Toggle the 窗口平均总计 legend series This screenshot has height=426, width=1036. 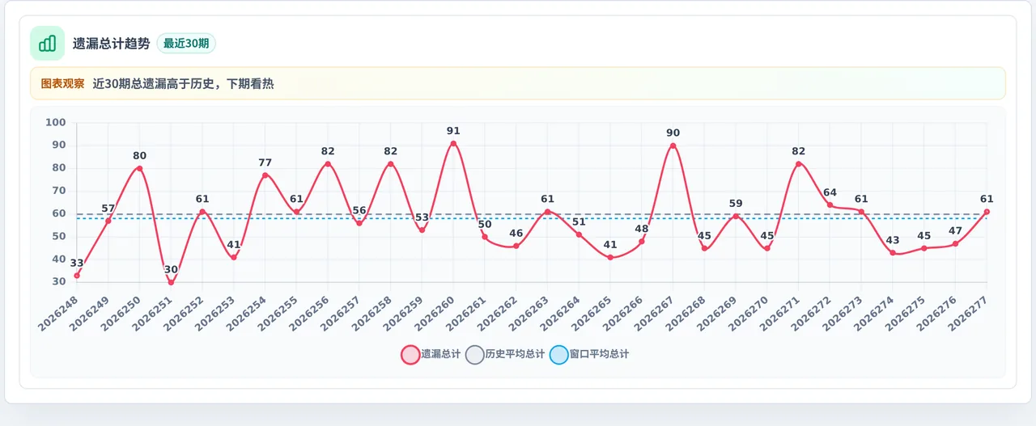589,354
